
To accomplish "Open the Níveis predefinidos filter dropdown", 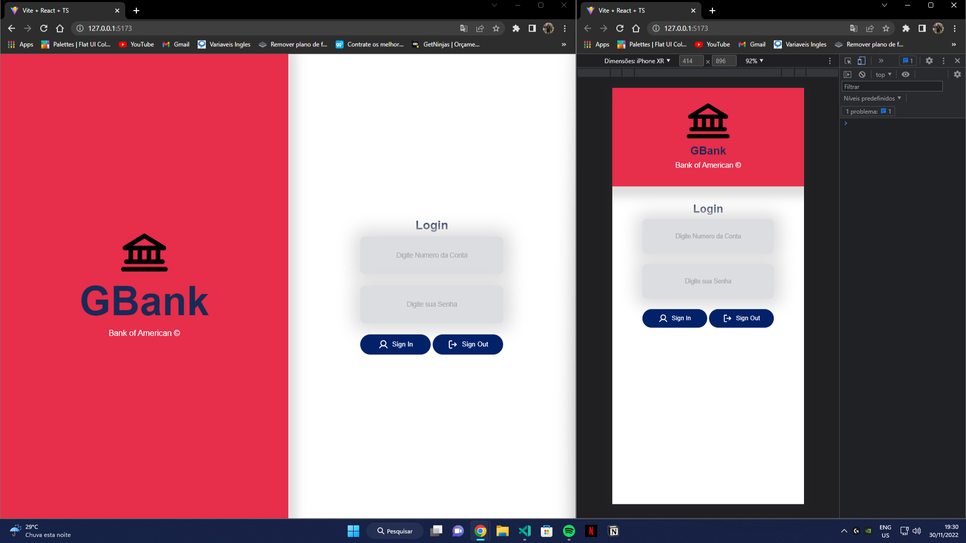I will [x=873, y=98].
